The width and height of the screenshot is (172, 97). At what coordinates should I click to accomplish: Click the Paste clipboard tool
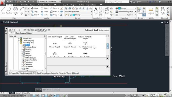tap(163, 11)
